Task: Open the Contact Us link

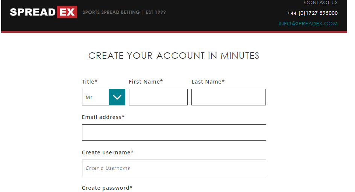Action: [320, 3]
